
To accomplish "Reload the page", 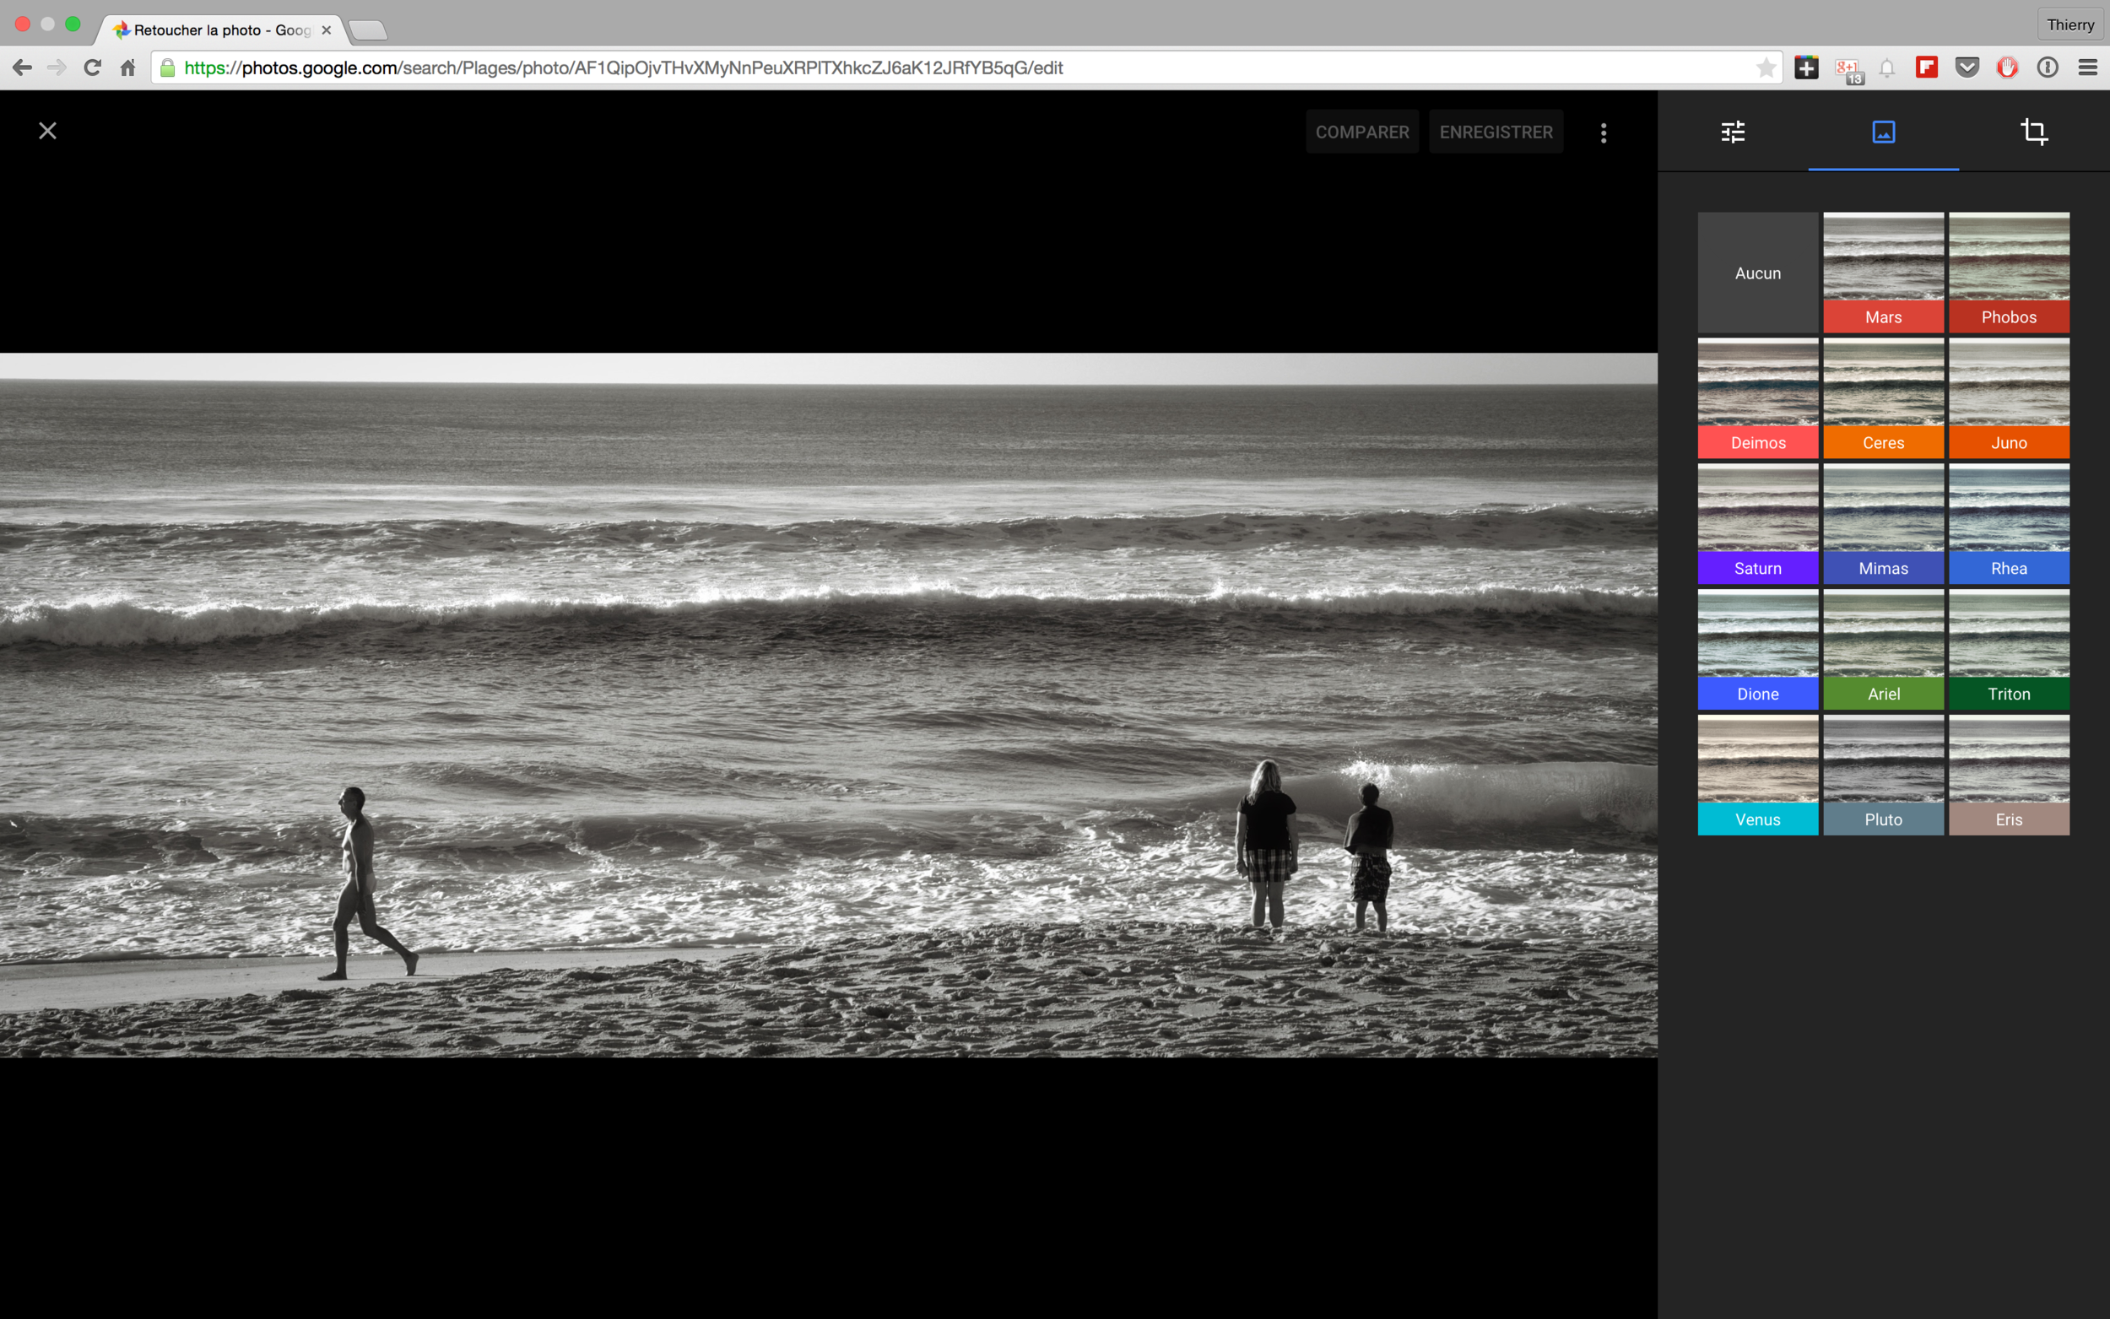I will [x=92, y=68].
